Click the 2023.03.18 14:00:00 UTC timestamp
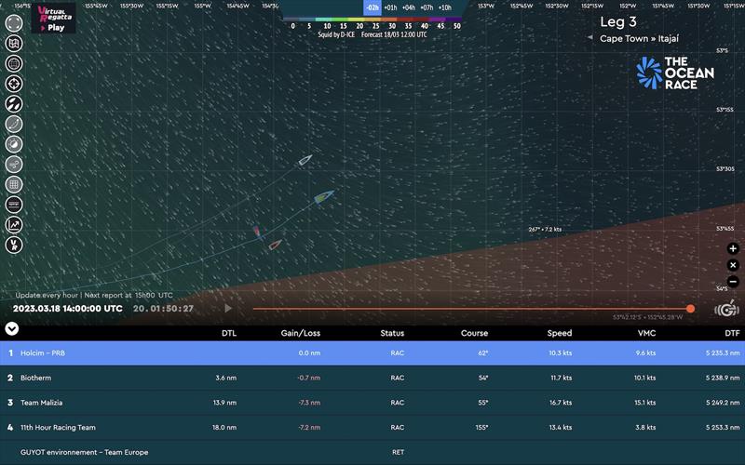This screenshot has height=465, width=745. [67, 309]
